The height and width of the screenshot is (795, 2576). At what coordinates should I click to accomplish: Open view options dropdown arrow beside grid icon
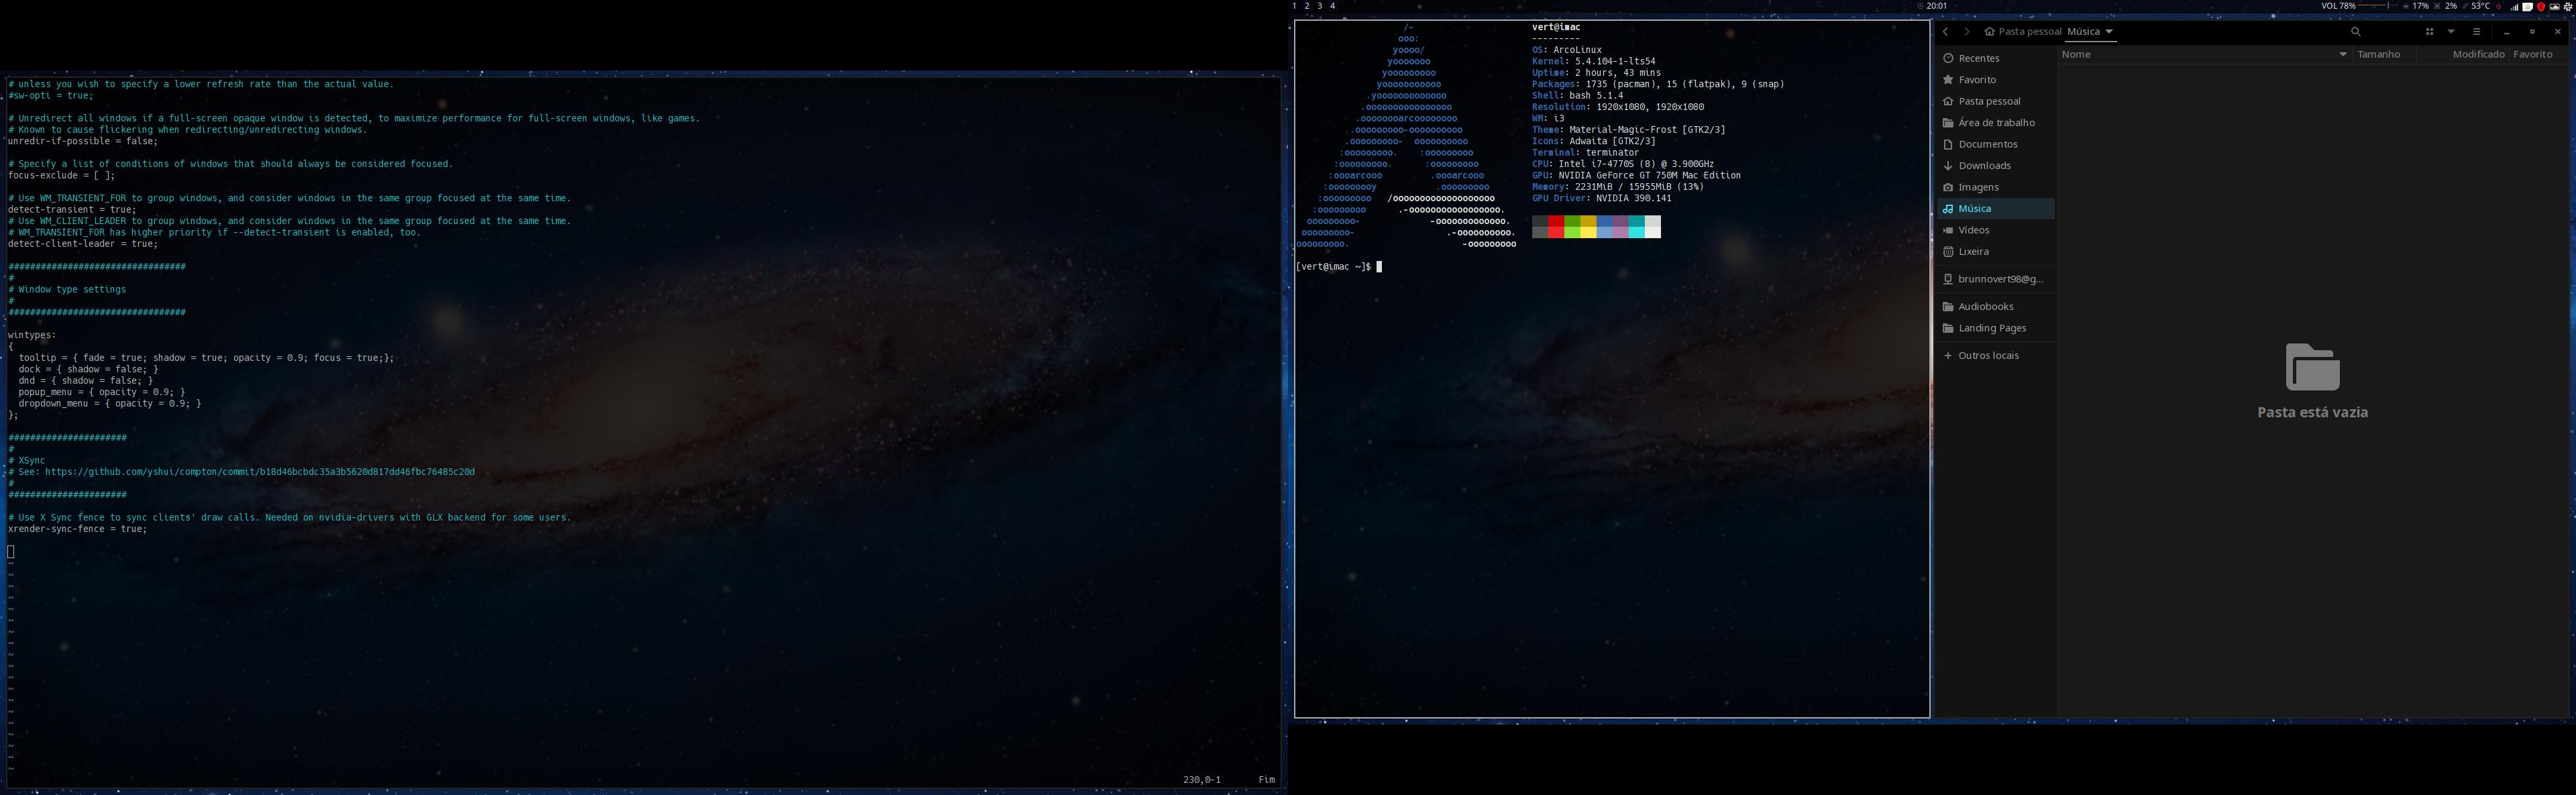2451,32
